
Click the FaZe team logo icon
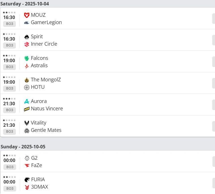27,165
